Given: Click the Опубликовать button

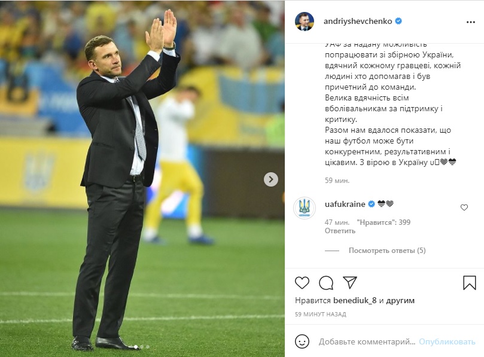Looking at the screenshot, I should coord(447,341).
